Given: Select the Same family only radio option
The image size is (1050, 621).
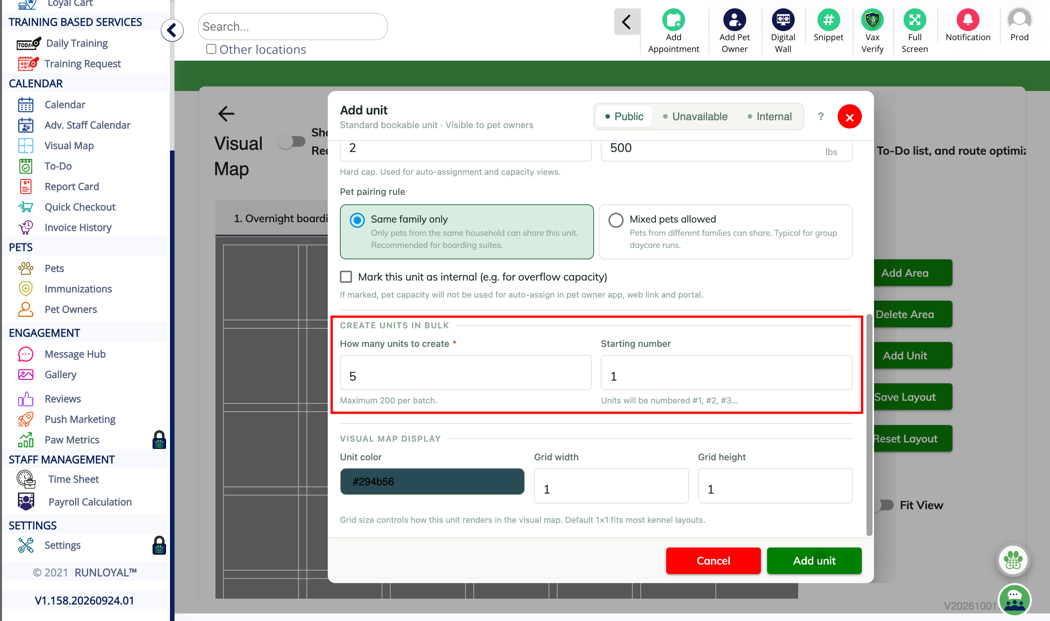Looking at the screenshot, I should [x=357, y=220].
